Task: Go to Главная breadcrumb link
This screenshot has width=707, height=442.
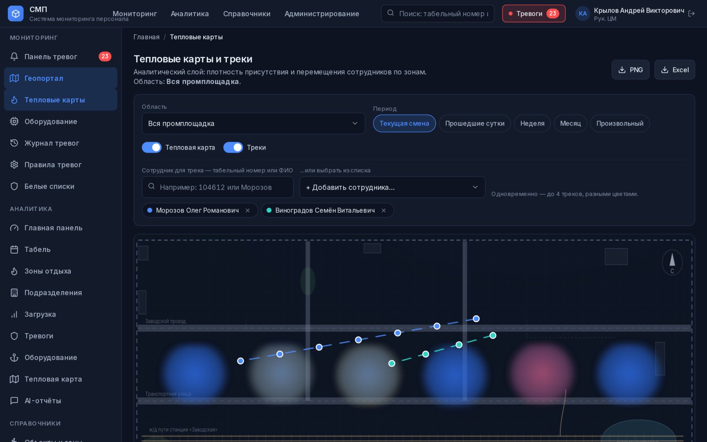Action: pos(146,37)
